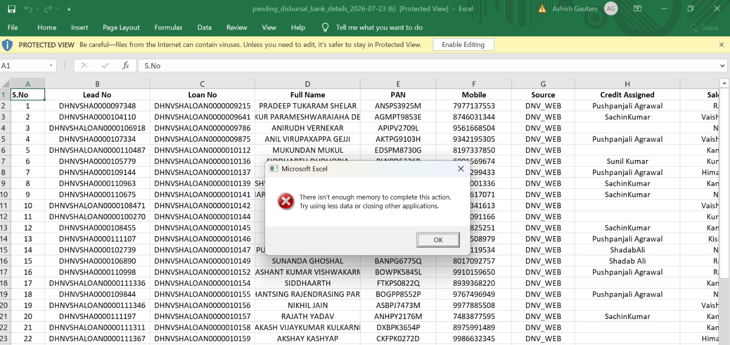Select column H header

coord(627,84)
